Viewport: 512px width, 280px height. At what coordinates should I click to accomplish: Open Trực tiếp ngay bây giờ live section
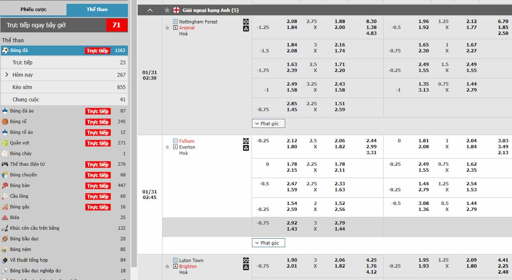64,25
